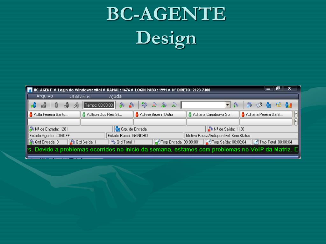
Task: Click the blue agent login icon
Action: click(x=33, y=105)
